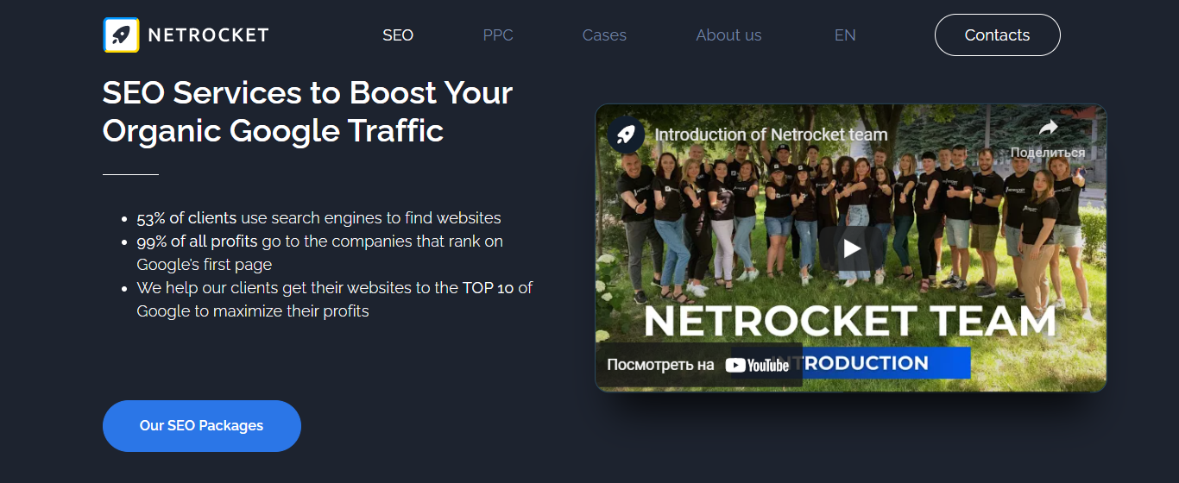Click the NETROCKET TEAM video caption
The width and height of the screenshot is (1179, 483).
coord(850,321)
